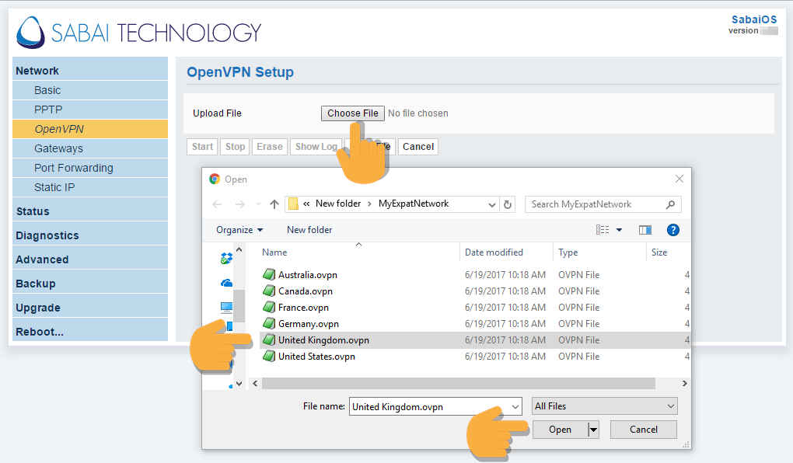Click the OneDrive cloud icon
The width and height of the screenshot is (793, 463).
(x=226, y=283)
